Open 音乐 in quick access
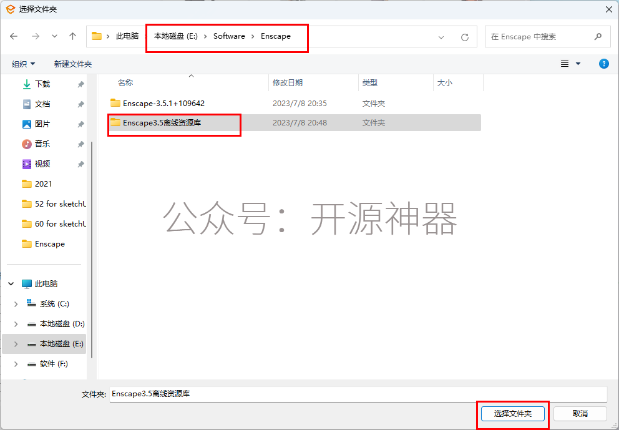Screen dimensions: 619x430 42,144
